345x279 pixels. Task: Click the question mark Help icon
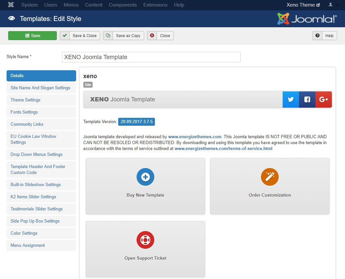pyautogui.click(x=317, y=36)
